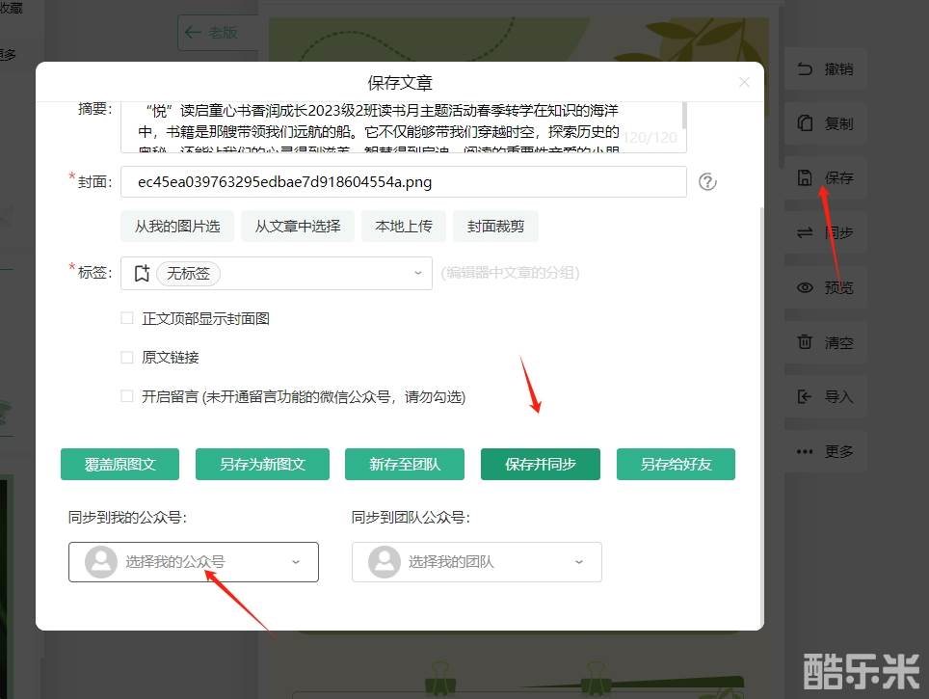Click the cover help question mark icon
This screenshot has width=929, height=699.
[707, 181]
